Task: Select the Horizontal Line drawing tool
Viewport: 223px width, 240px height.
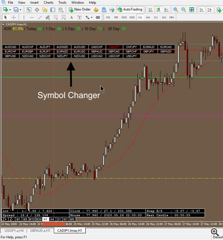Action: click(x=32, y=17)
